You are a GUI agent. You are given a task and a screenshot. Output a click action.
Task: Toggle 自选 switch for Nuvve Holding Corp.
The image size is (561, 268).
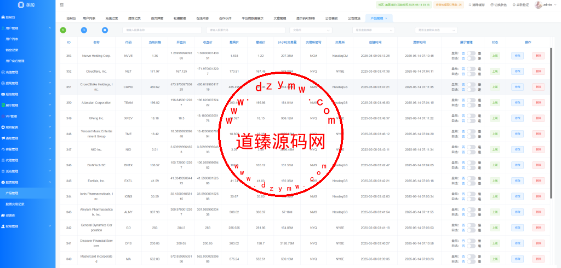click(x=471, y=58)
